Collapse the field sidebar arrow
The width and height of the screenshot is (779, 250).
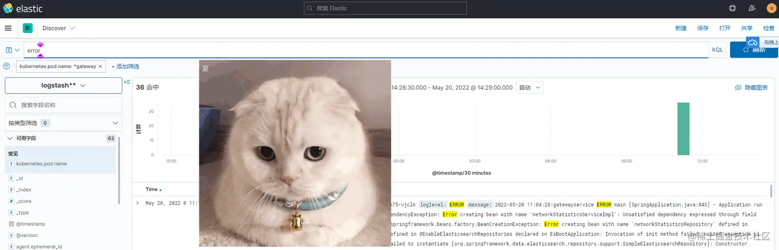point(127,82)
